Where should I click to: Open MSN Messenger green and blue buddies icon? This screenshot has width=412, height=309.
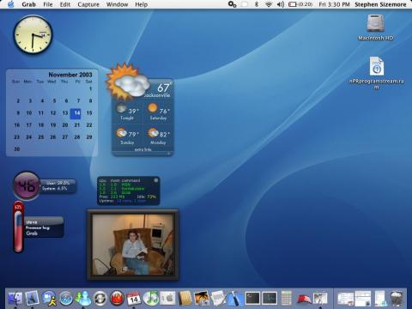click(83, 298)
